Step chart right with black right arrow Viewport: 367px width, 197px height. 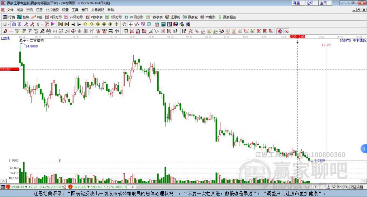[x=79, y=24]
